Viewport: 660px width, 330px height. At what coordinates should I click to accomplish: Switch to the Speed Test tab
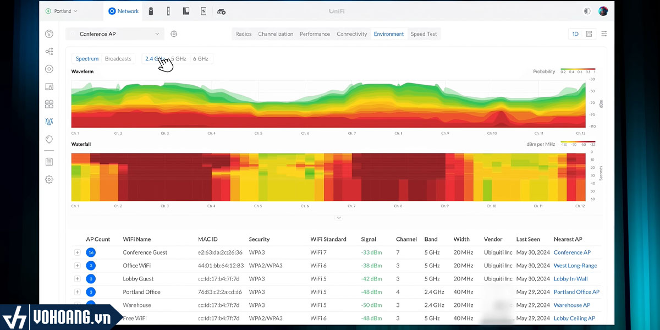click(x=424, y=34)
